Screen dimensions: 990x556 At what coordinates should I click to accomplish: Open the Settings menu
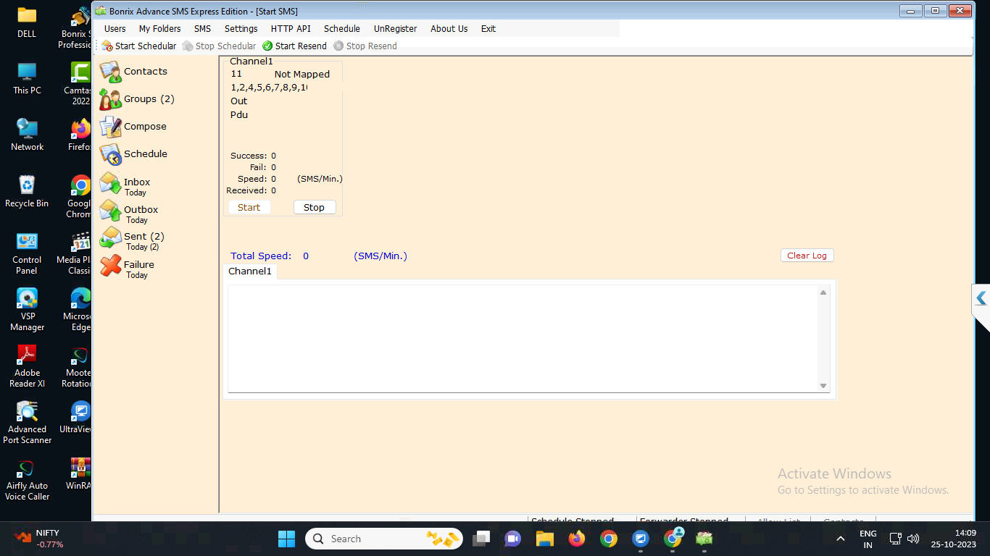[x=241, y=29]
